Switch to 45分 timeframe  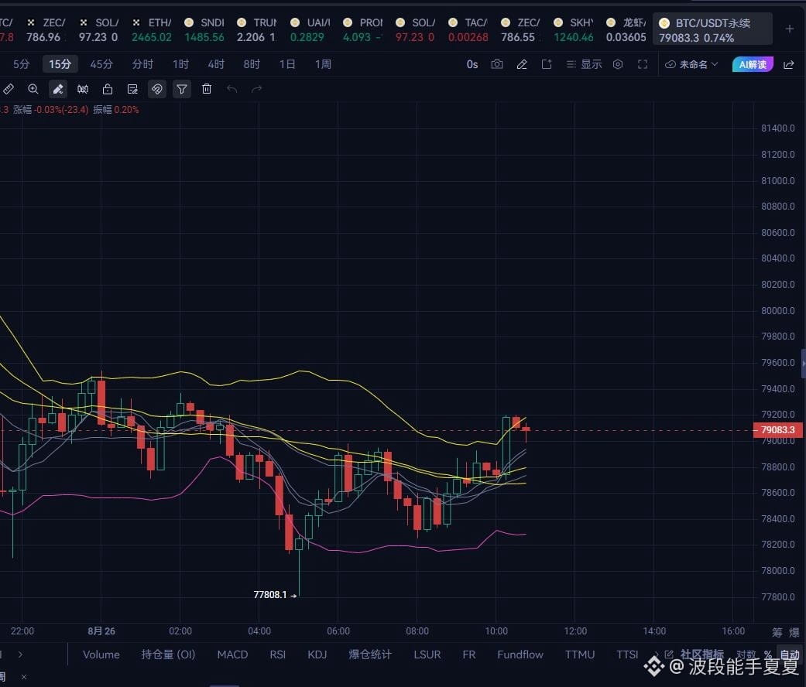[101, 64]
